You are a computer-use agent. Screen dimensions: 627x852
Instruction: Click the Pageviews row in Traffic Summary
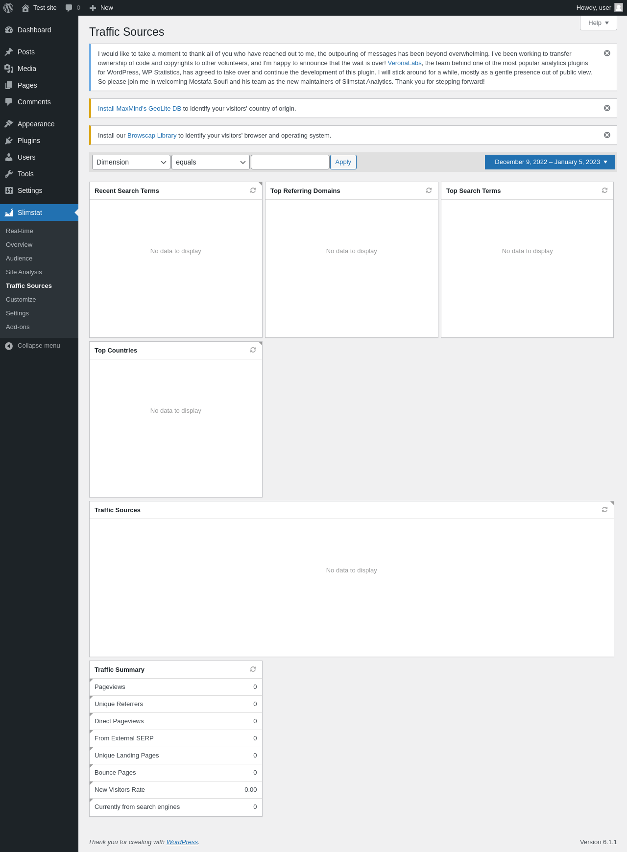176,687
